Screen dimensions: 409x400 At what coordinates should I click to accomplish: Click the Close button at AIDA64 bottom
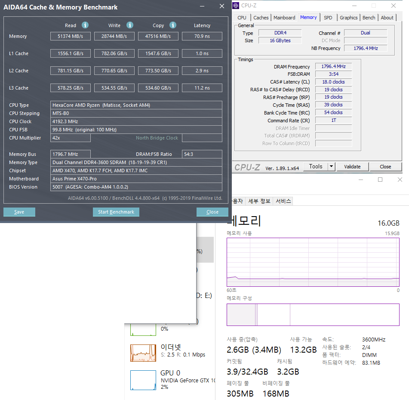pyautogui.click(x=212, y=212)
